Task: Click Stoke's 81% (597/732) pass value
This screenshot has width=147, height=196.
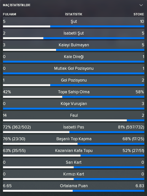Action: [x=131, y=127]
